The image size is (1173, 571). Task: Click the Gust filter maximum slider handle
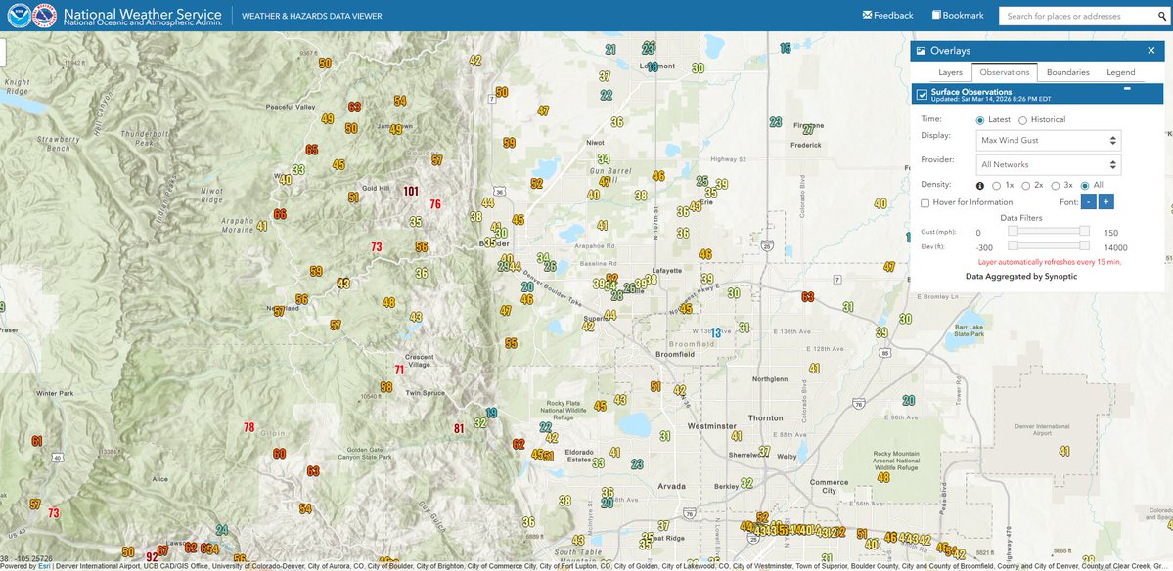point(1084,231)
